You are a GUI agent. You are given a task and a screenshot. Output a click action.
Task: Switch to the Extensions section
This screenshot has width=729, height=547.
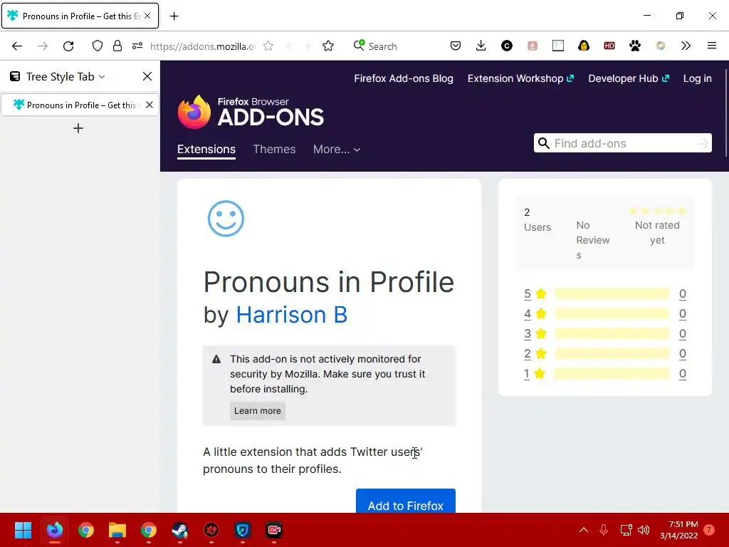click(x=206, y=150)
